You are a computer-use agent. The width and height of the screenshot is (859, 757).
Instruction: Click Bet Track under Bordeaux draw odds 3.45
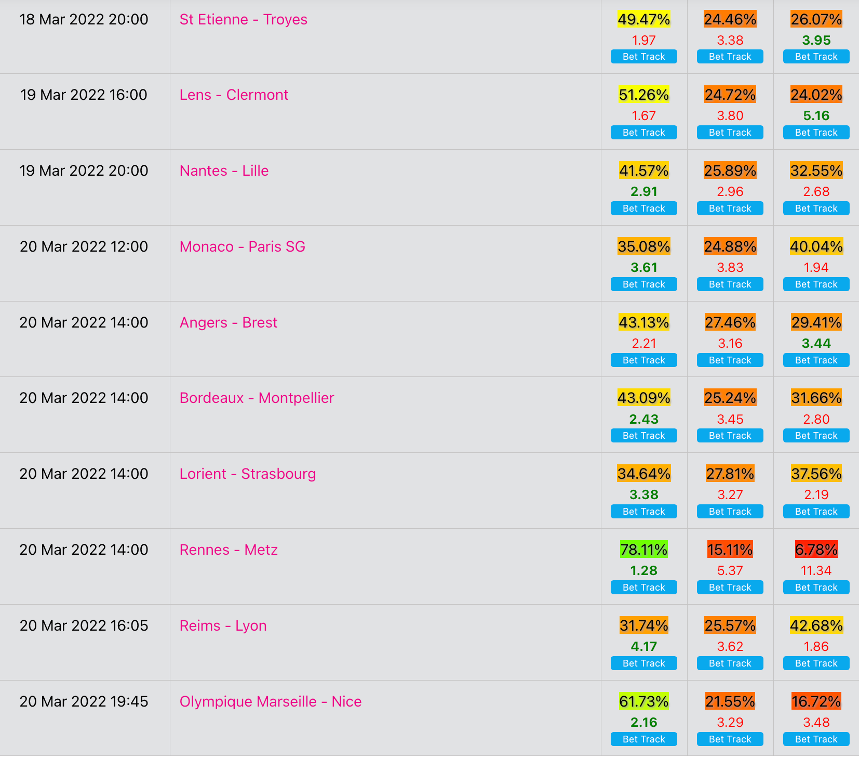[730, 436]
